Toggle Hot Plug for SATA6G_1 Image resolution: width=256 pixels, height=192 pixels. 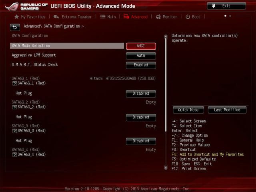pyautogui.click(x=141, y=94)
